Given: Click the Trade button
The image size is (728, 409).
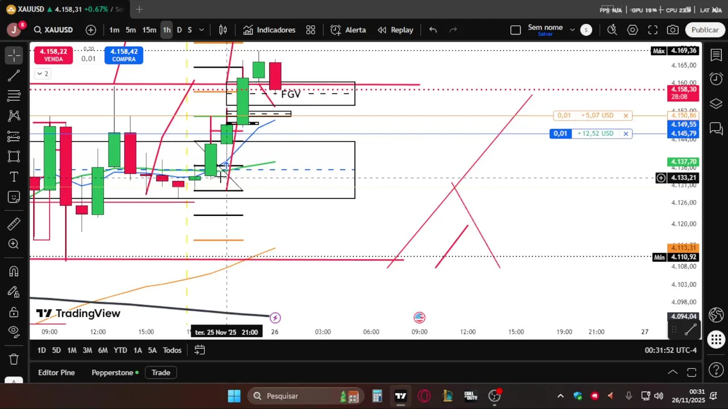Looking at the screenshot, I should (160, 373).
